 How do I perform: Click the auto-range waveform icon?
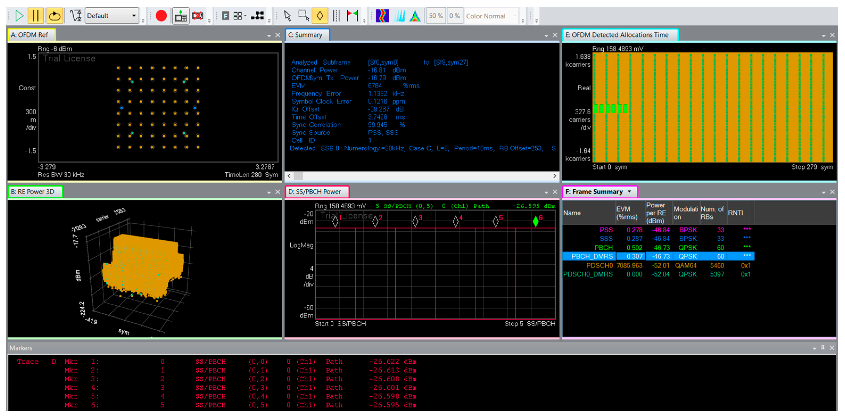[x=76, y=16]
